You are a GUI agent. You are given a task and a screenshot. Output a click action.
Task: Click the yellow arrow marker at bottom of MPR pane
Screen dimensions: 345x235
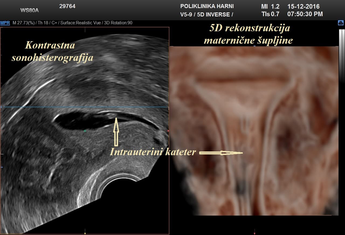[x=85, y=231]
